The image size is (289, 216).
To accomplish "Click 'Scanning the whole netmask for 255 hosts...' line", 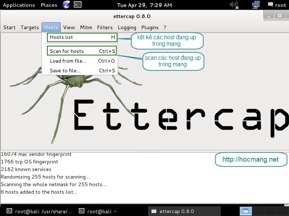I will (x=53, y=184).
